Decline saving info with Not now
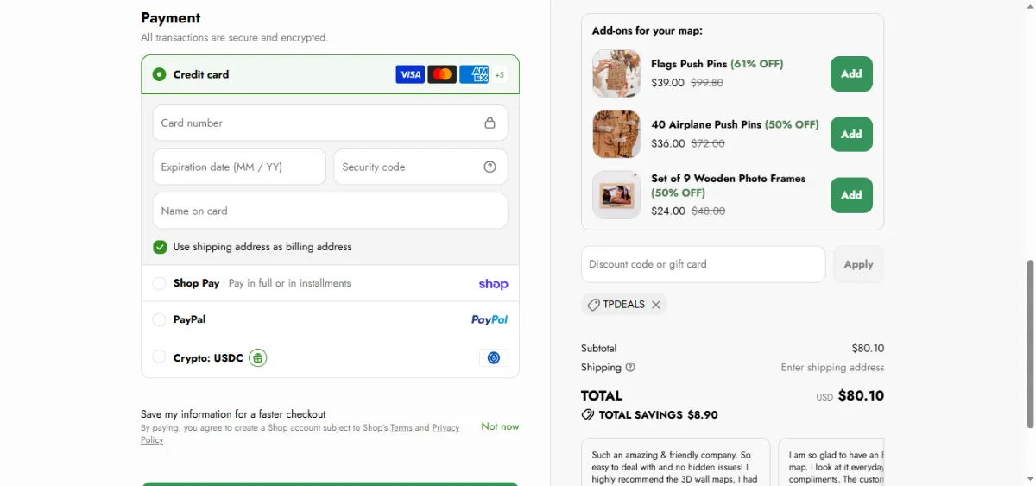The height and width of the screenshot is (486, 1036). click(500, 426)
